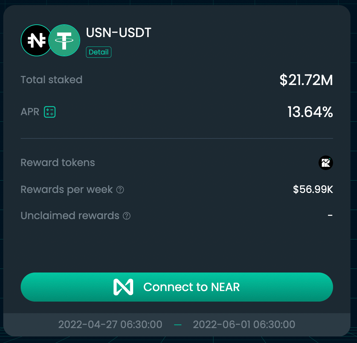This screenshot has height=343, width=357.
Task: Click the Reward tokens label
Action: click(58, 162)
